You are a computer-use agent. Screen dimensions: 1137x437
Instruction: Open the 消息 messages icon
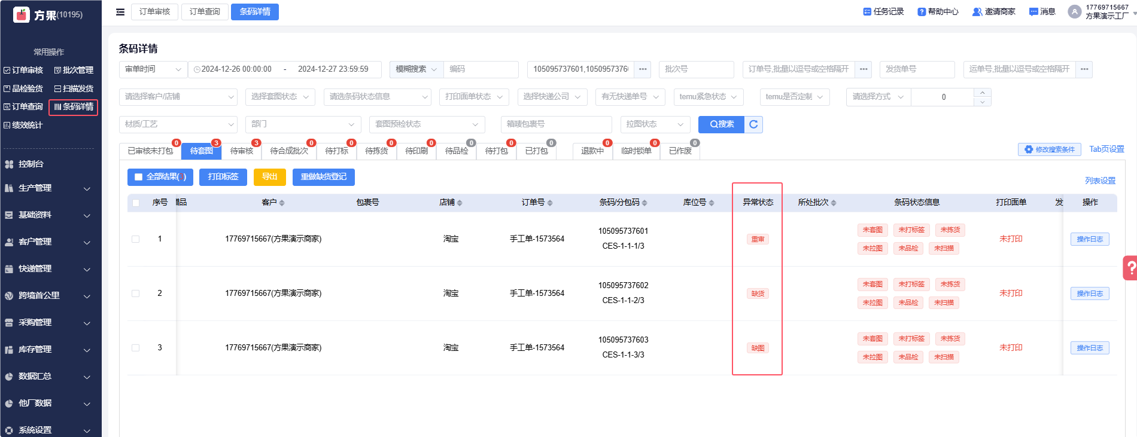(1033, 12)
